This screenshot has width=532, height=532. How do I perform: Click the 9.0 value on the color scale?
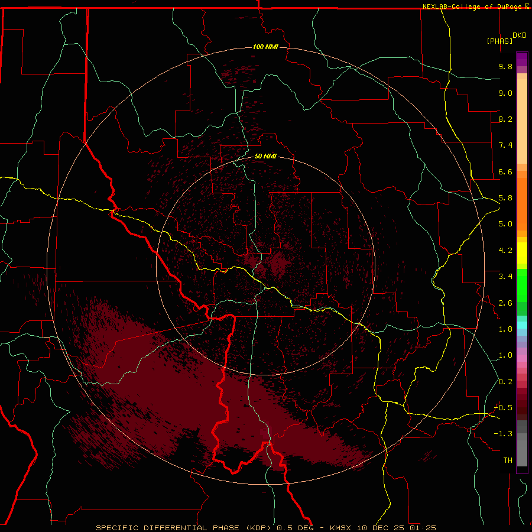(505, 93)
